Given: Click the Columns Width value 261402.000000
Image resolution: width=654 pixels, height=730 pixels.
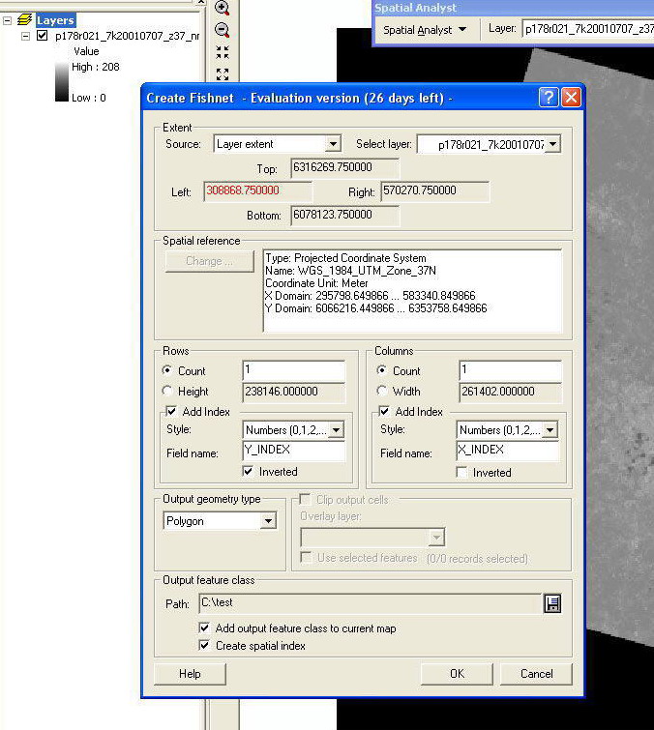Looking at the screenshot, I should (x=510, y=392).
